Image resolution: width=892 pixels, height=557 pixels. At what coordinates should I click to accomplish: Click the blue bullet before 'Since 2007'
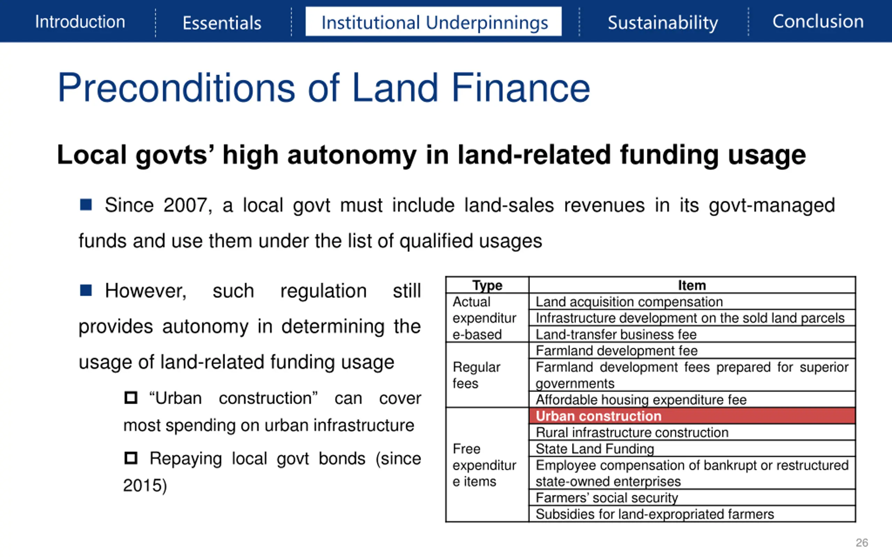pos(86,204)
